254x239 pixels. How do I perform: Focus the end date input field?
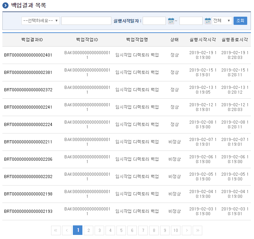pos(191,21)
